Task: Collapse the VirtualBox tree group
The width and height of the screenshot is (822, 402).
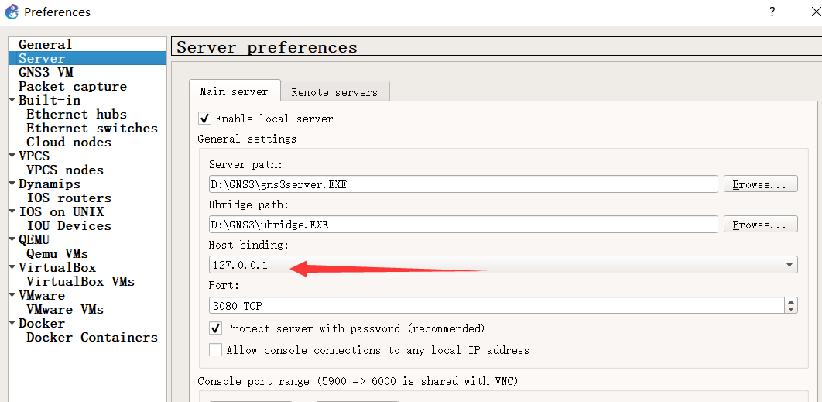Action: [x=13, y=266]
